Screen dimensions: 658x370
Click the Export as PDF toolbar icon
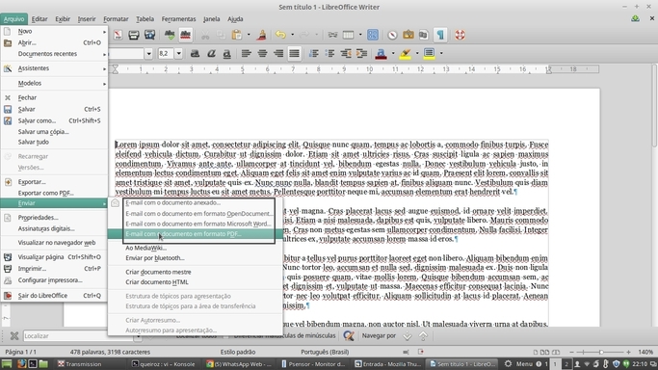[x=118, y=35]
